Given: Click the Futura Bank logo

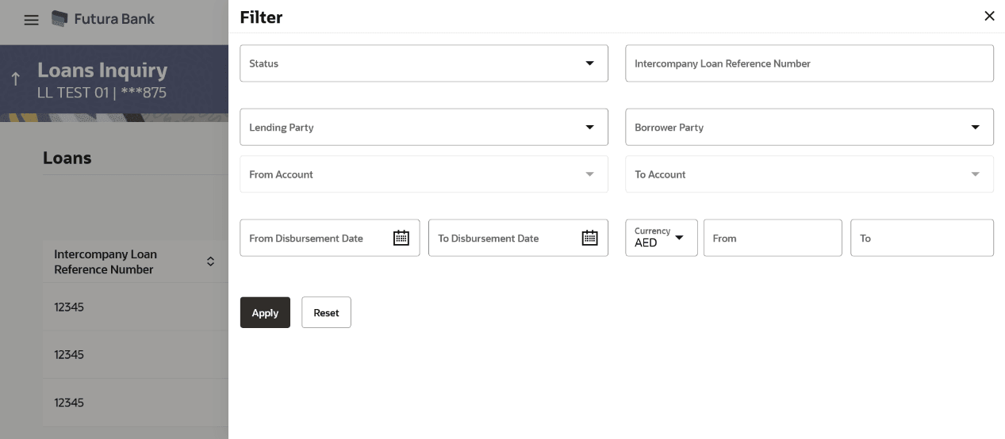Looking at the screenshot, I should pos(103,18).
